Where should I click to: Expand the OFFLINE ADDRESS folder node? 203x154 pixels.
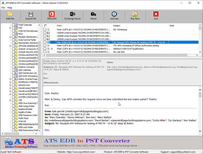[10, 46]
